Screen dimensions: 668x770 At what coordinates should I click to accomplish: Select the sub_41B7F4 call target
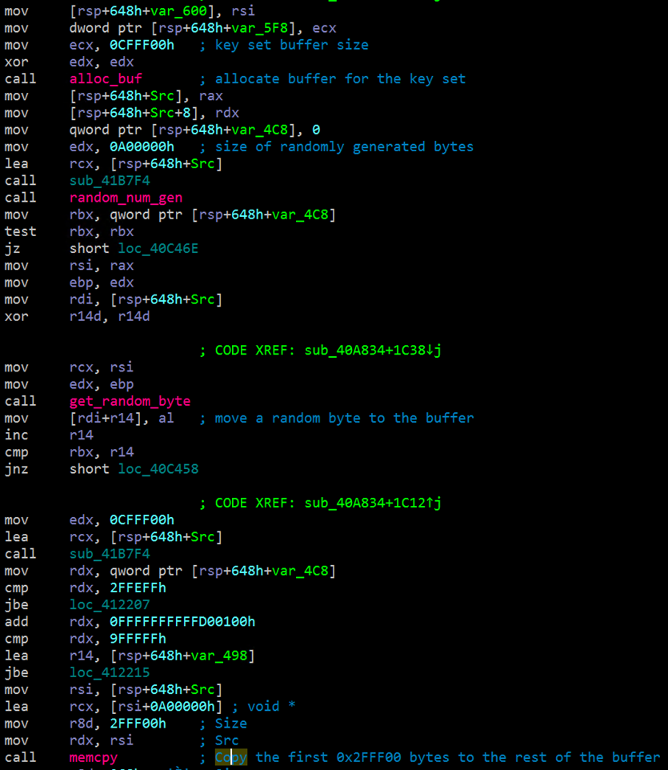click(110, 180)
